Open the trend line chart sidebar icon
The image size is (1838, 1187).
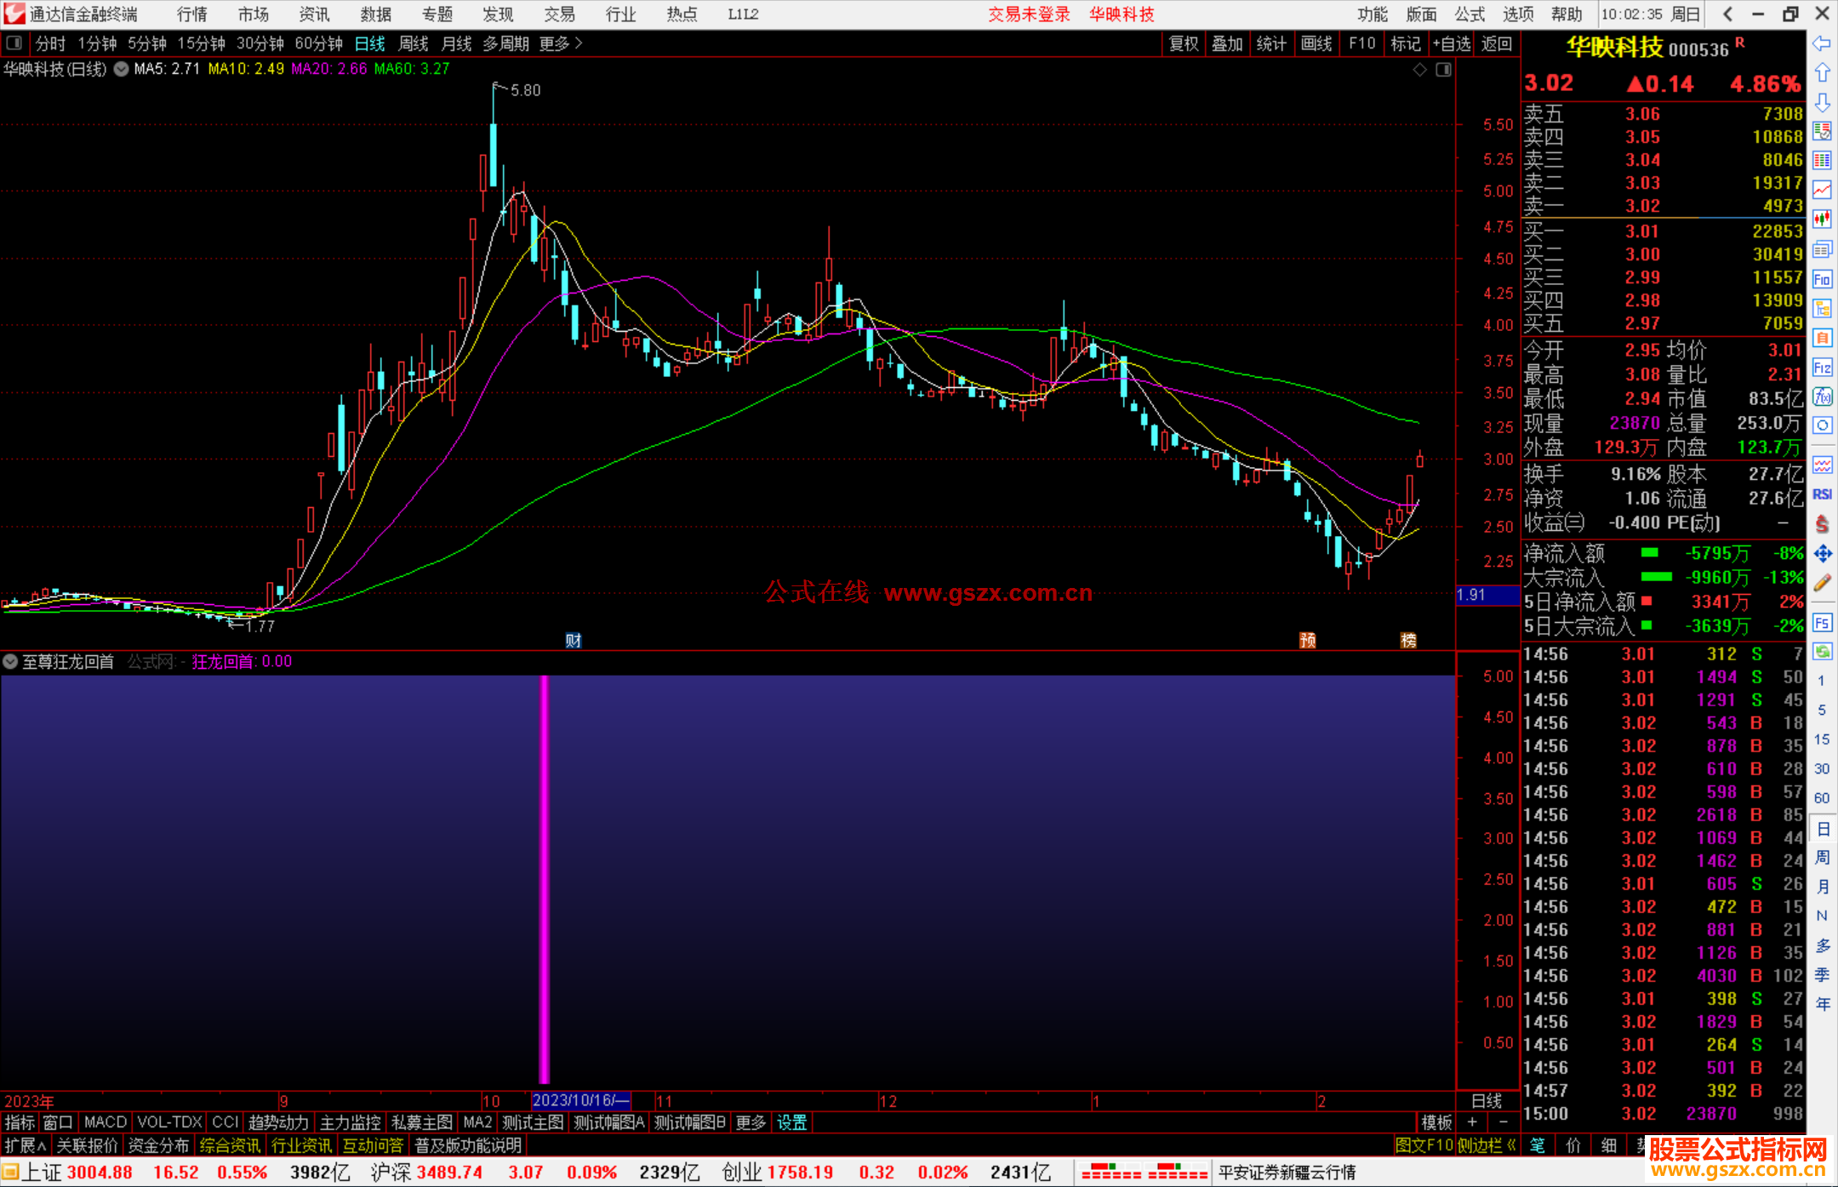point(1822,189)
